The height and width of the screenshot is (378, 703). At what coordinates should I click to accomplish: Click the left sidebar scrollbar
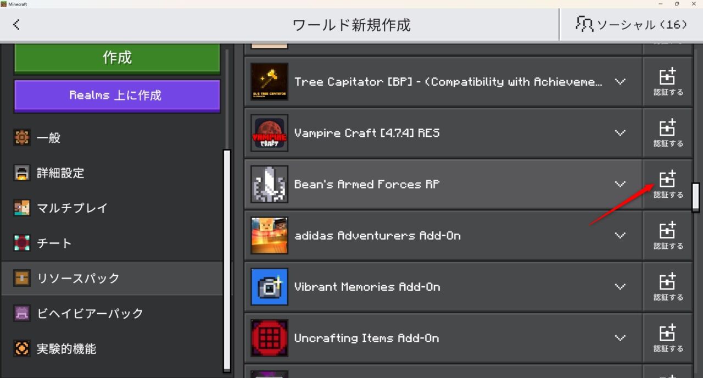[x=227, y=260]
